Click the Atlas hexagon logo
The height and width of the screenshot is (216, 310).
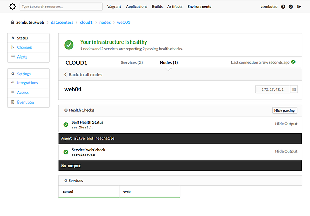coord(13,7)
